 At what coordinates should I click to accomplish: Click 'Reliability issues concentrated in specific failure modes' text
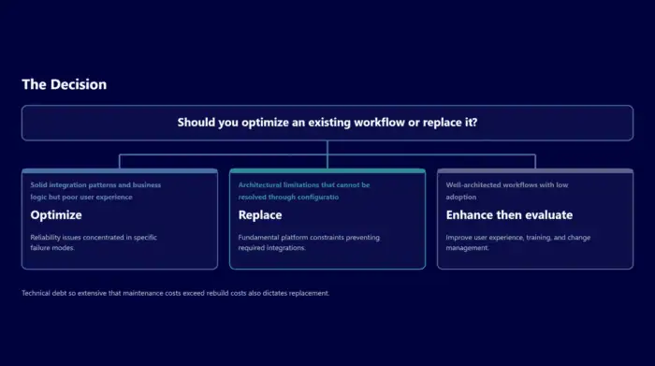[x=94, y=242]
